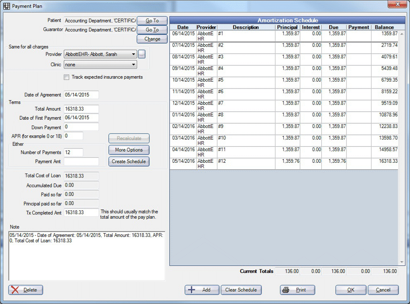Clear the amortization schedule
Screen dimensions: 410x304
click(x=241, y=290)
